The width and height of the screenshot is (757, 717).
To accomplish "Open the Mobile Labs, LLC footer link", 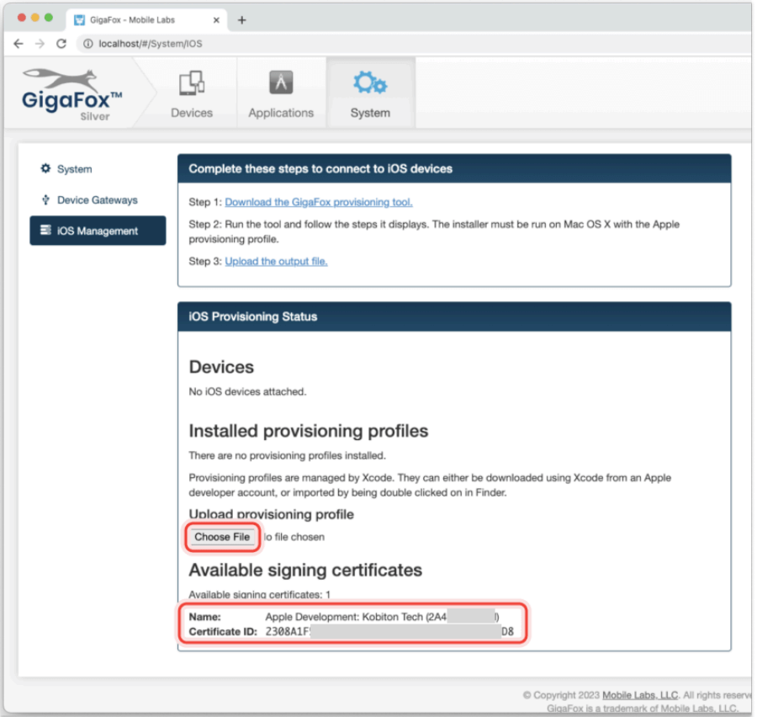I will pos(640,695).
